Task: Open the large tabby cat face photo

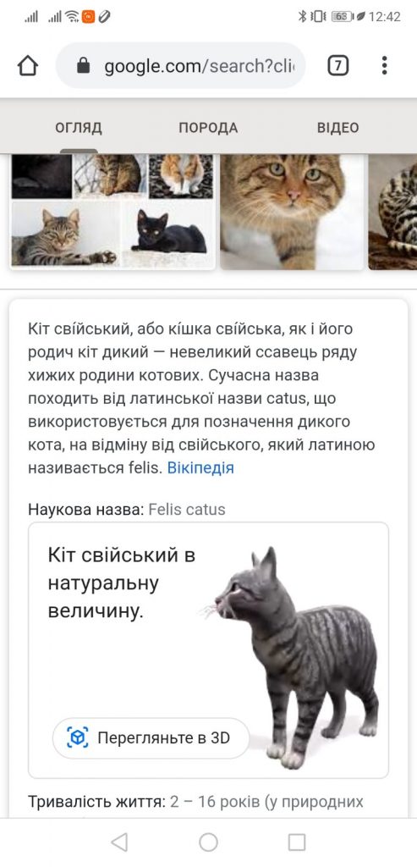Action: point(292,211)
